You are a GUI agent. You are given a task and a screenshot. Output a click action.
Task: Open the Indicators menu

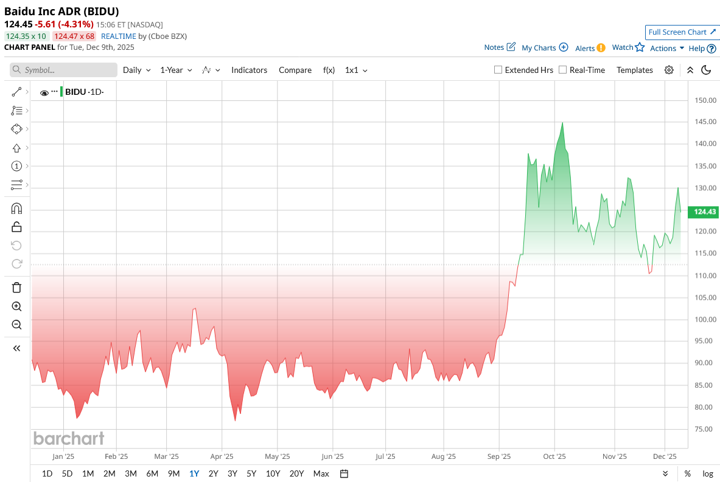[x=249, y=70]
